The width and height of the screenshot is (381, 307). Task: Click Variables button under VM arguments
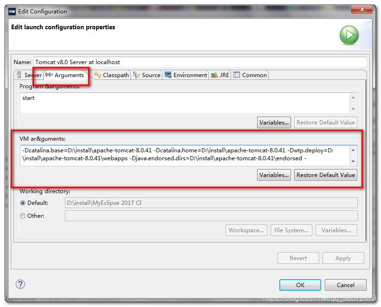pos(274,175)
